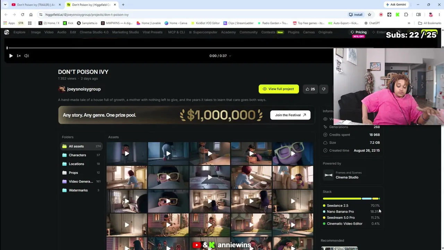The width and height of the screenshot is (444, 250).
Task: Select the Video Genera... folder
Action: [x=82, y=182]
